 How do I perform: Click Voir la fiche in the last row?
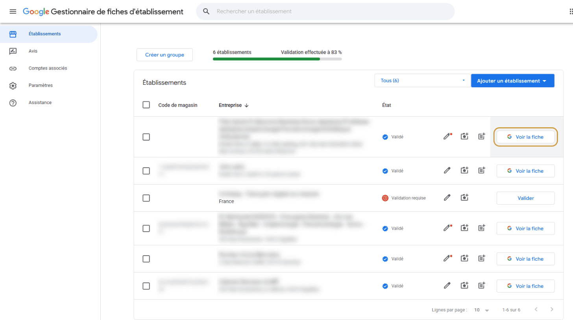coord(525,286)
